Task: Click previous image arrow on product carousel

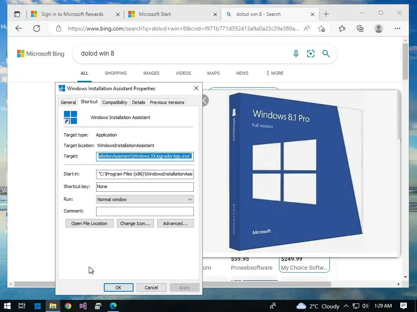Action: coord(205,101)
